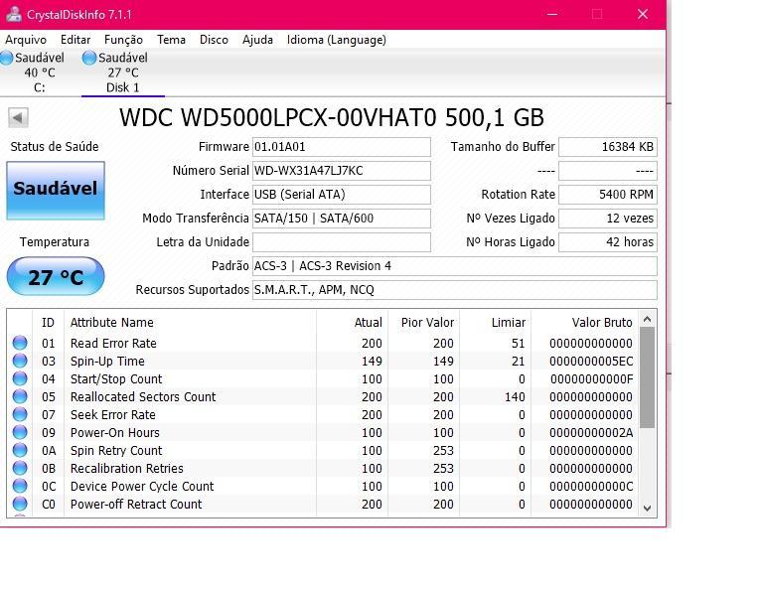Screen dimensions: 758x591
Task: Click the Firmware field 01.01A01
Action: [x=342, y=147]
